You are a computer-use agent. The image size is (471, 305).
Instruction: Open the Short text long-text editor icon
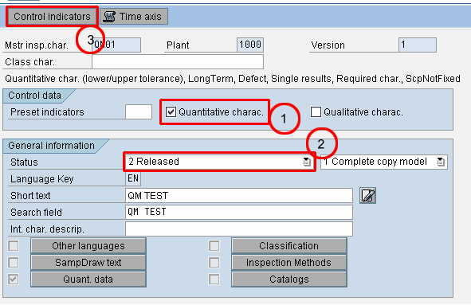[367, 196]
